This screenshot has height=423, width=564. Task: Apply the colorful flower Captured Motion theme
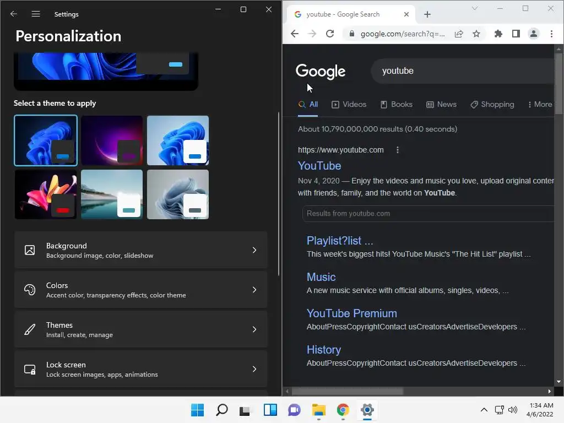coord(46,194)
